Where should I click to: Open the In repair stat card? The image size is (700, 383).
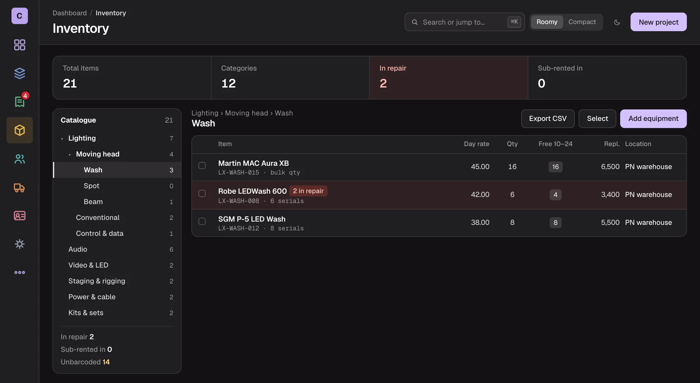click(x=448, y=77)
